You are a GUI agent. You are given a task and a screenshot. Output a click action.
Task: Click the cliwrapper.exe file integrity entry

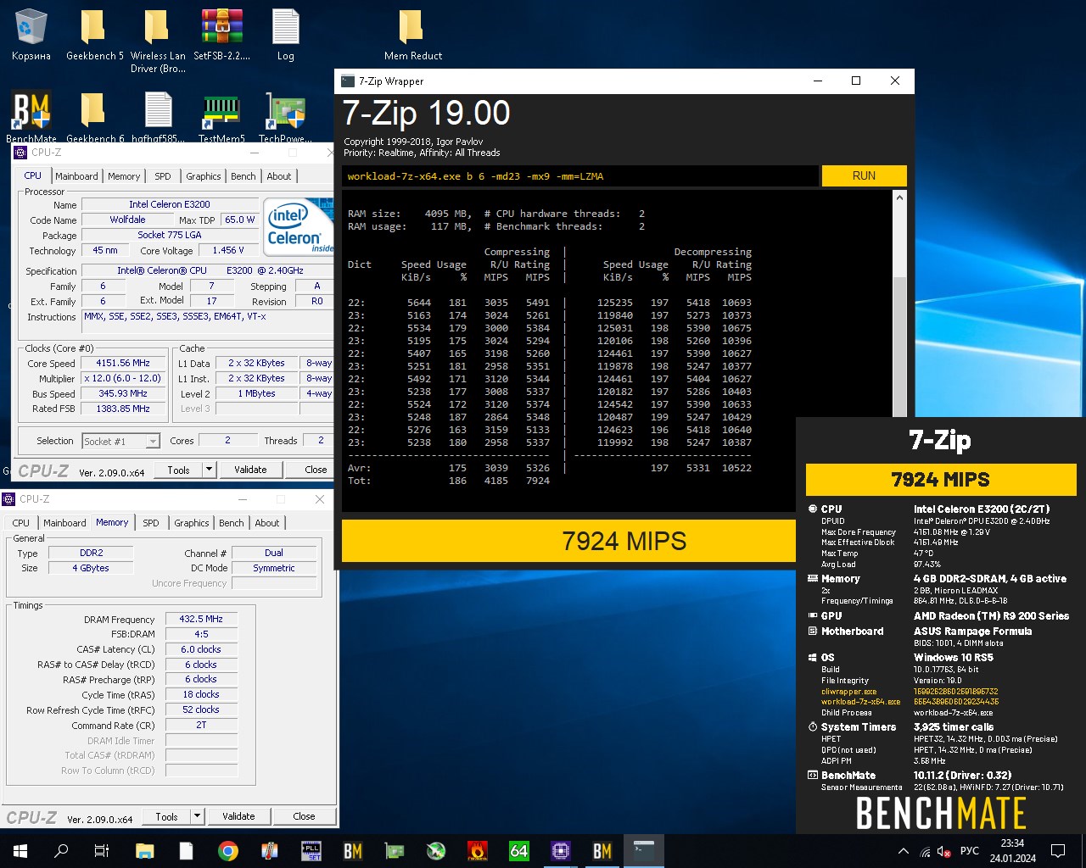coord(848,692)
